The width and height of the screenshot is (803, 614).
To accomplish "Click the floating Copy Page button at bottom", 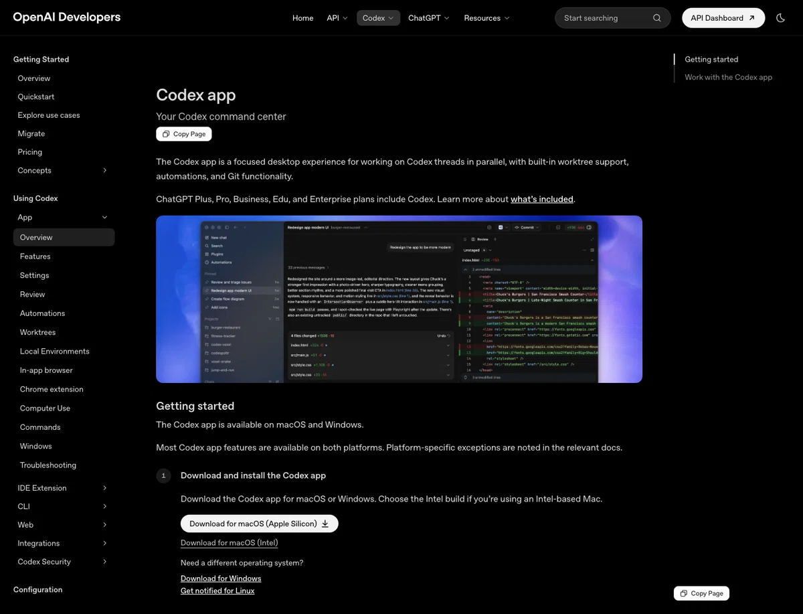I will [x=701, y=593].
